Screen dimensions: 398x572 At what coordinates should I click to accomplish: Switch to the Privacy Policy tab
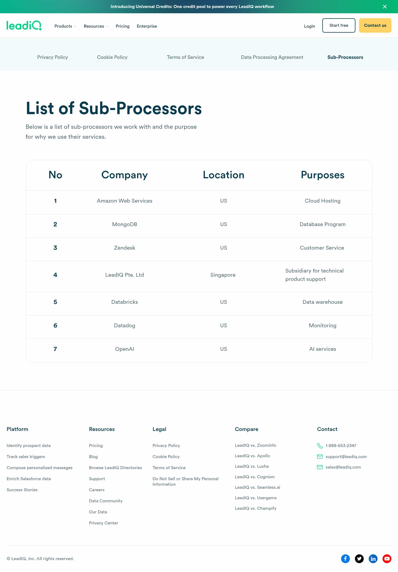pos(53,57)
